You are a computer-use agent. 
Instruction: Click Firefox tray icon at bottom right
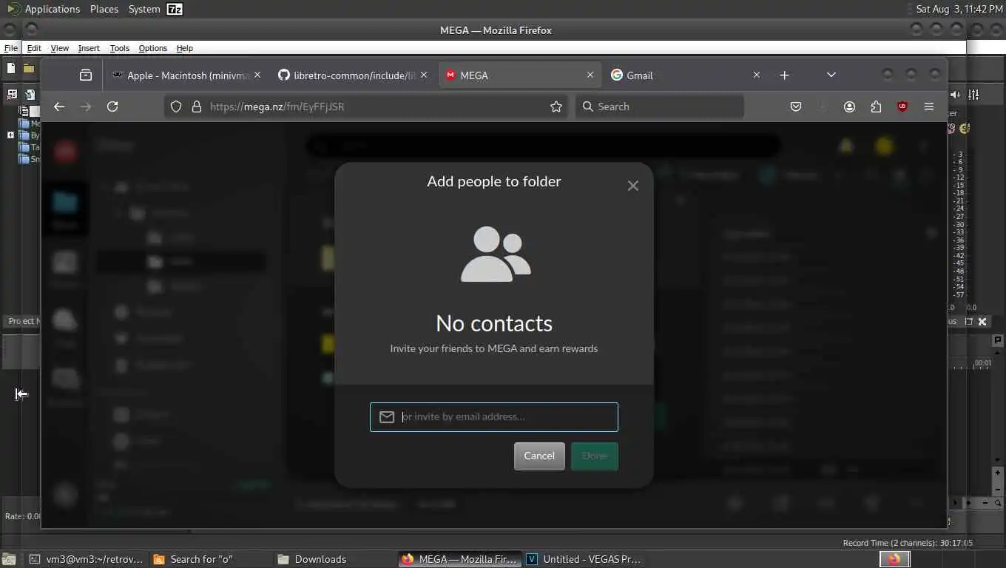(894, 559)
